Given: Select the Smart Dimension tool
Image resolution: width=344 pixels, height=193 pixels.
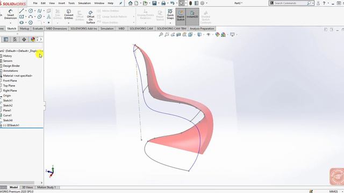Looking at the screenshot, I should point(10,14).
